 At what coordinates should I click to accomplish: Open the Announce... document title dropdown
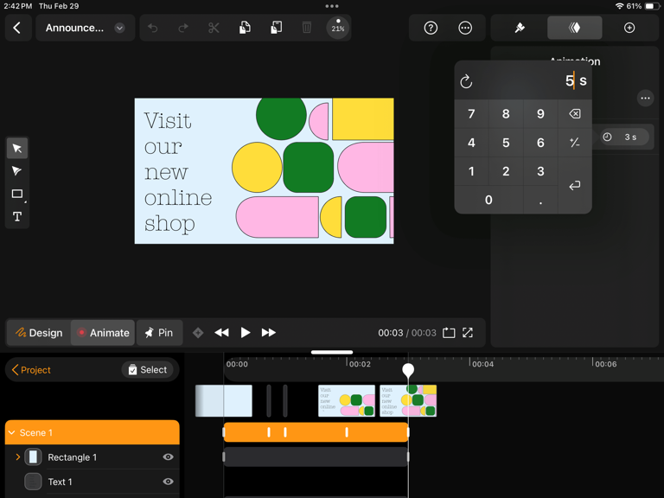click(85, 28)
